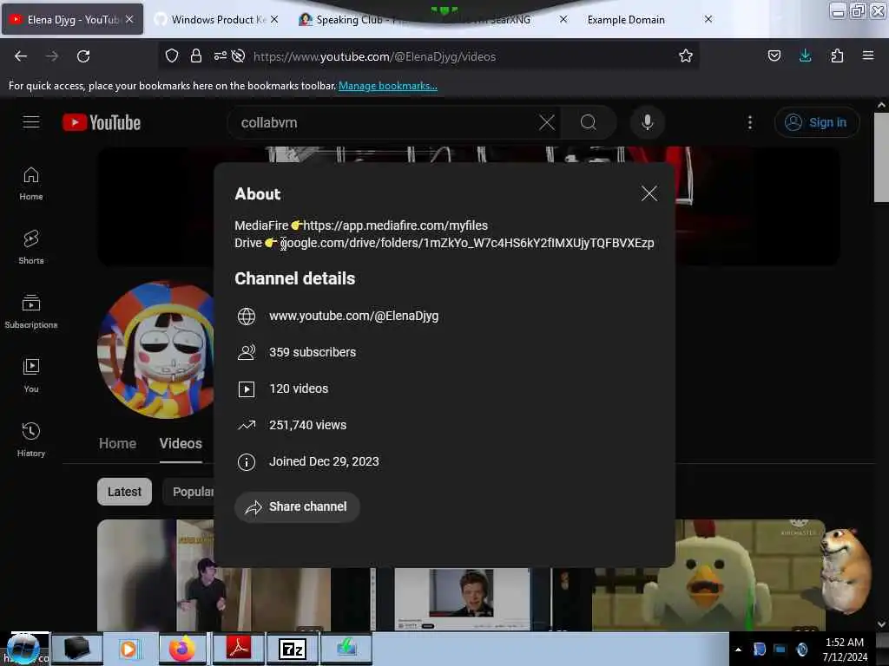Open media player taskbar icon
Viewport: 889px width, 666px height.
[x=128, y=649]
